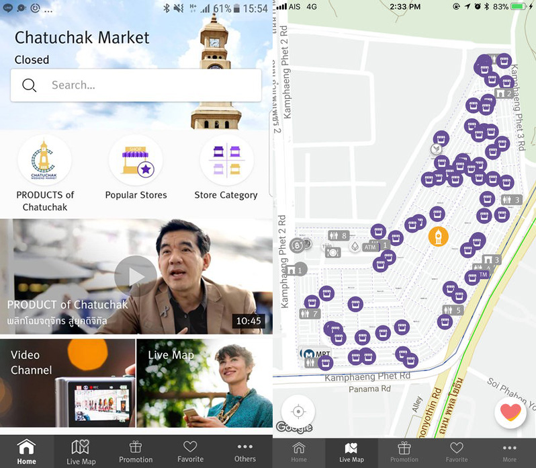Tap the restroom 8 marker

339,235
